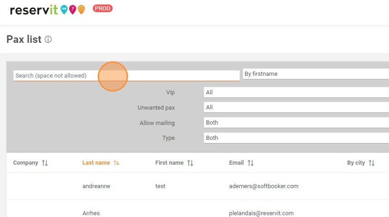The width and height of the screenshot is (389, 217).
Task: Click the reservit logo
Action: (47, 10)
